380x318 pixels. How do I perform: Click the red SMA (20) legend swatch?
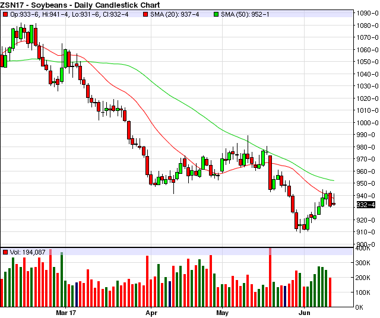coord(145,14)
